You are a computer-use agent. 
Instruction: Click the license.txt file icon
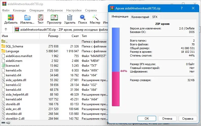tap(3, 66)
